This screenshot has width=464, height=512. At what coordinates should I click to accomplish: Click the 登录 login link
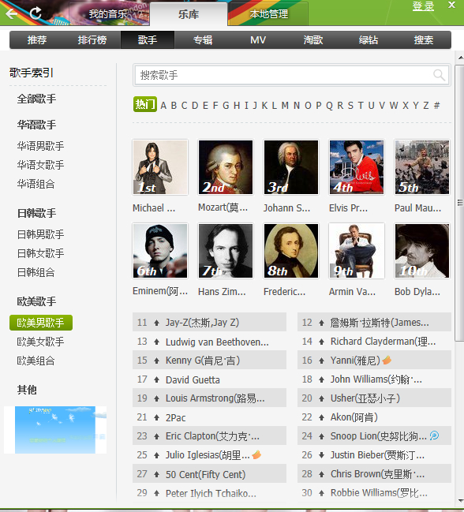pyautogui.click(x=423, y=6)
